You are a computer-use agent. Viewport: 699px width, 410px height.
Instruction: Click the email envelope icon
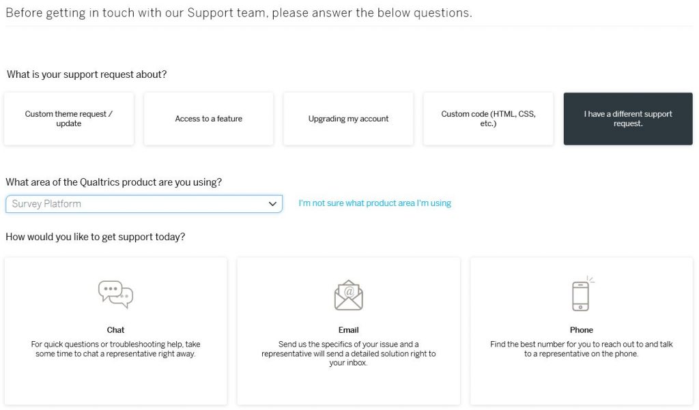pyautogui.click(x=349, y=295)
